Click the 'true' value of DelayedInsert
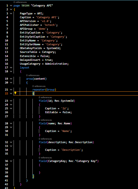This screenshot has height=189, width=138. coord(48,60)
